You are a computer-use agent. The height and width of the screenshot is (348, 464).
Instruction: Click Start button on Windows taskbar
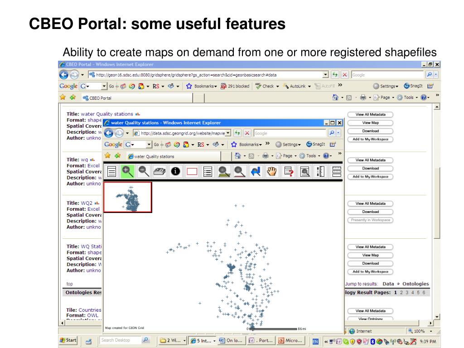click(x=68, y=340)
